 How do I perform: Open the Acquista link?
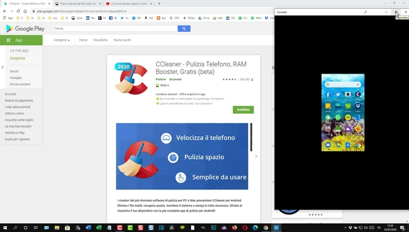pyautogui.click(x=18, y=58)
